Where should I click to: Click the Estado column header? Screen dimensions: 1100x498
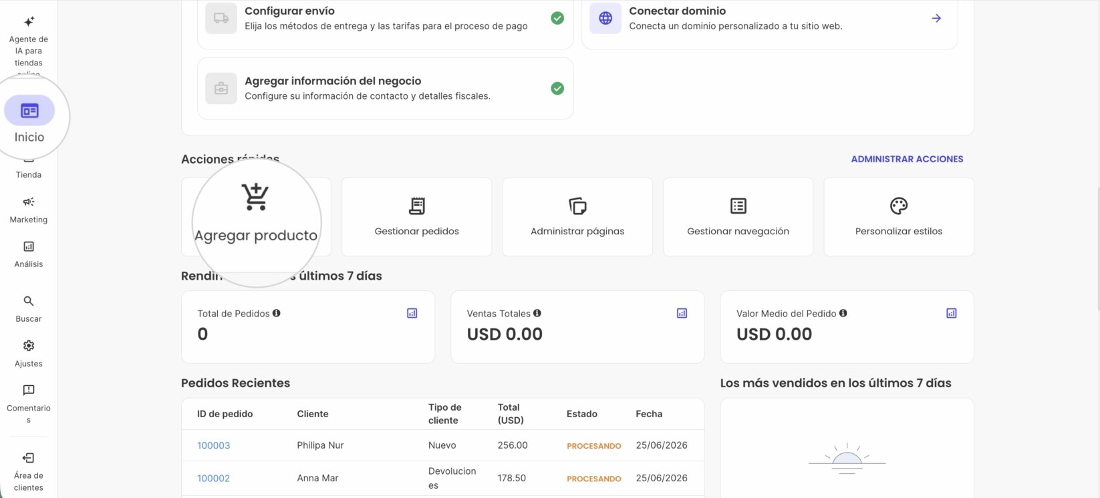click(x=582, y=414)
